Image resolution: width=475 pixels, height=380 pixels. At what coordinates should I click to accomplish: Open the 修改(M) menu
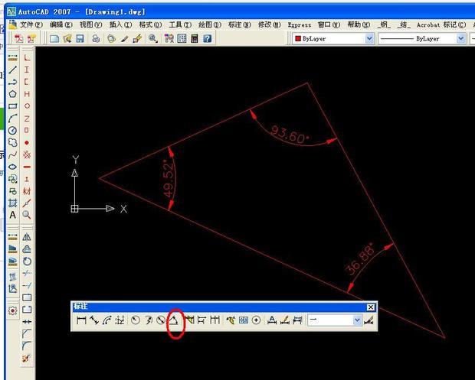pos(270,24)
